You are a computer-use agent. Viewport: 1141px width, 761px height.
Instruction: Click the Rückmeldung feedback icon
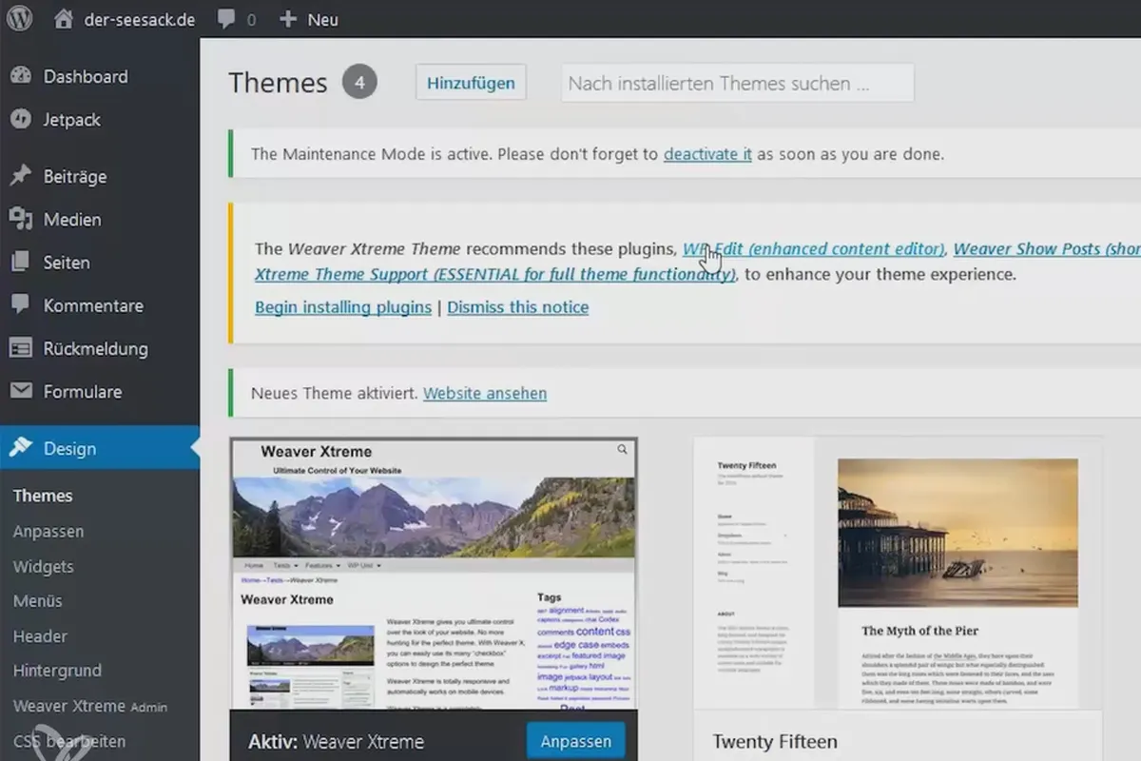[21, 348]
